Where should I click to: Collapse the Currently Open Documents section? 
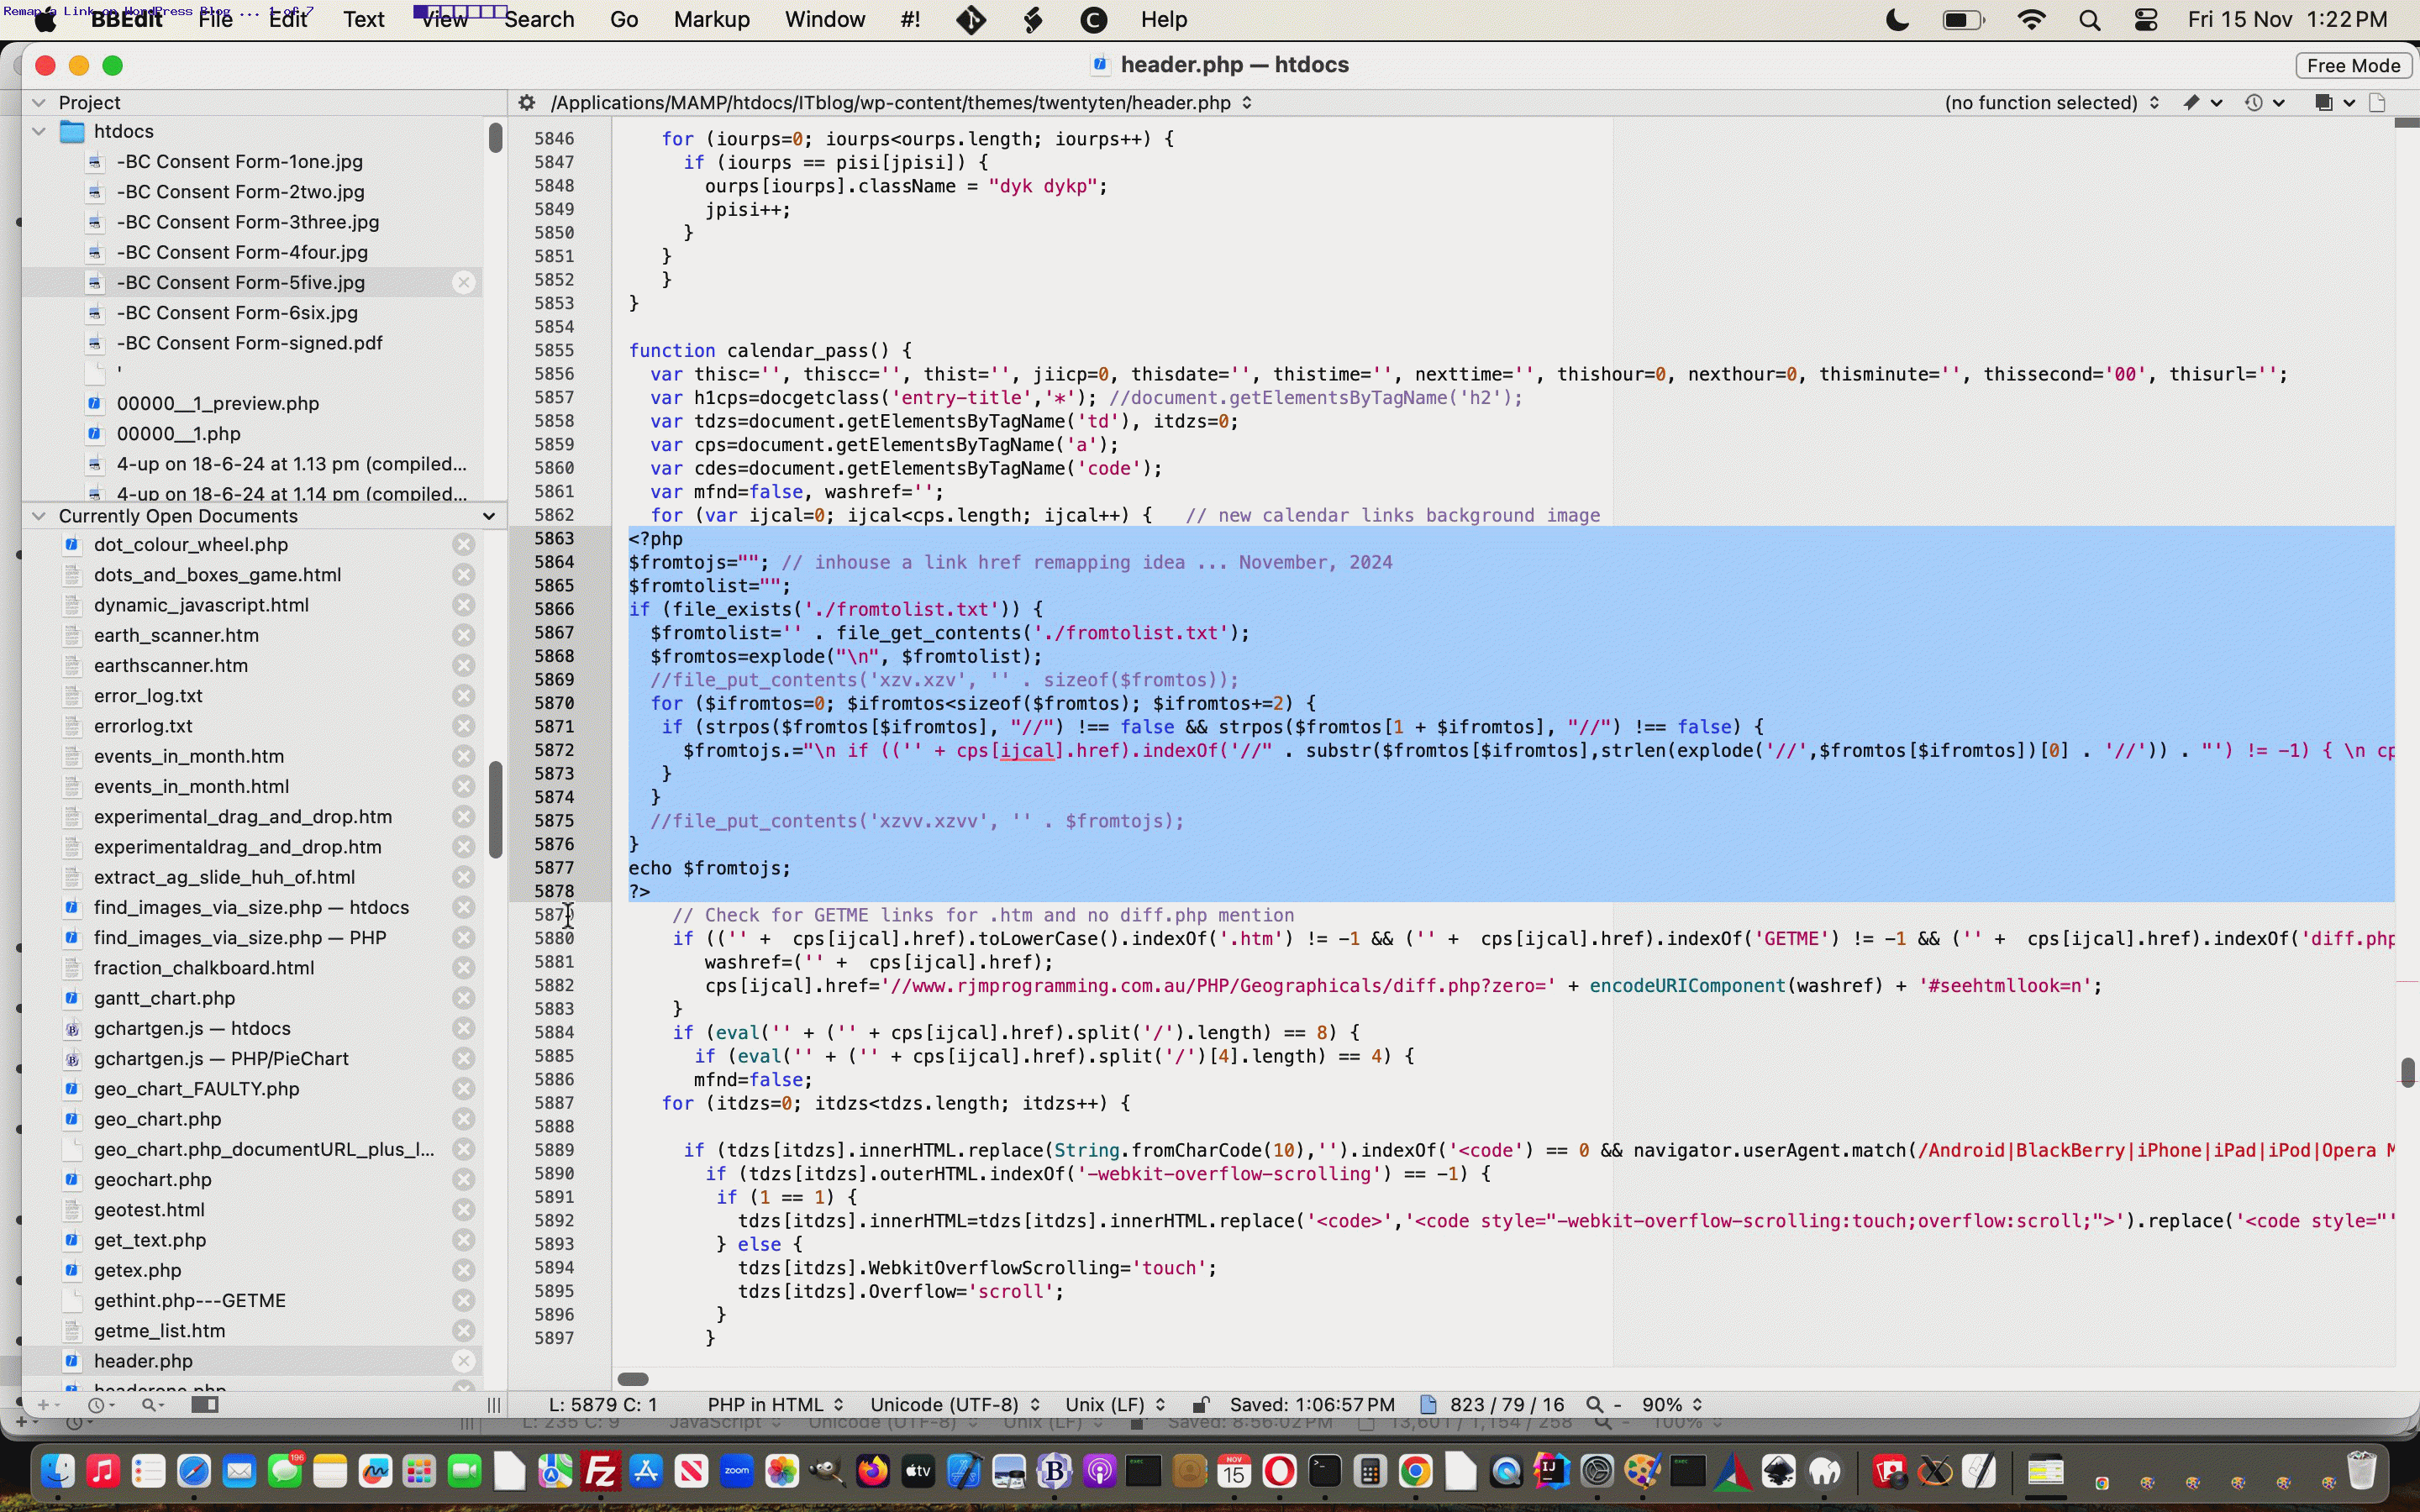coord(38,516)
